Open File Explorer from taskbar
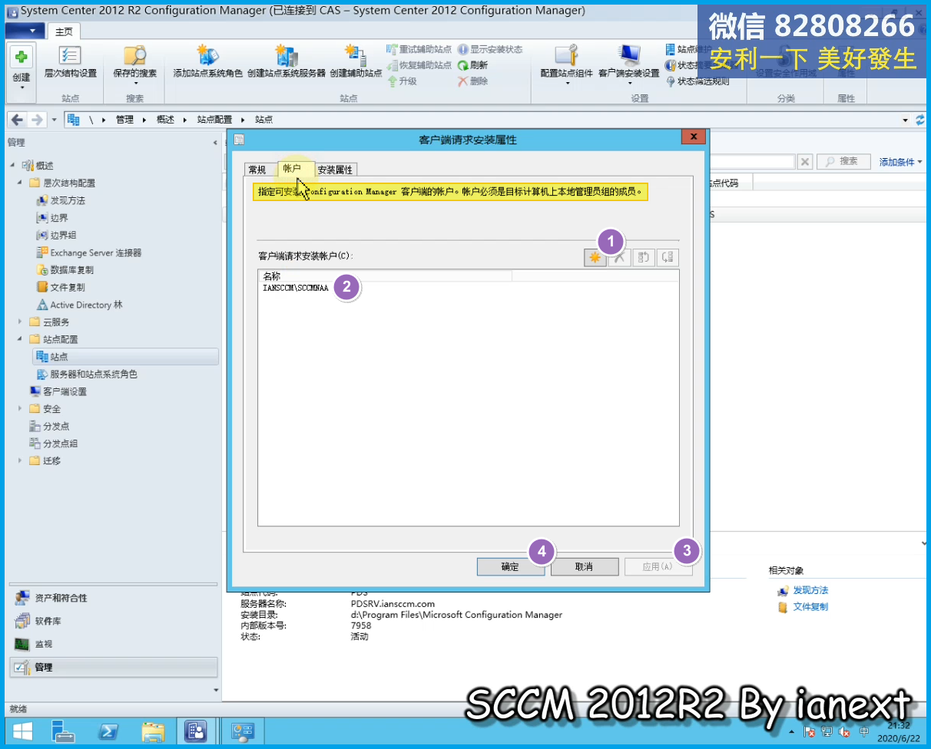Screen dimensions: 931x749 point(152,731)
